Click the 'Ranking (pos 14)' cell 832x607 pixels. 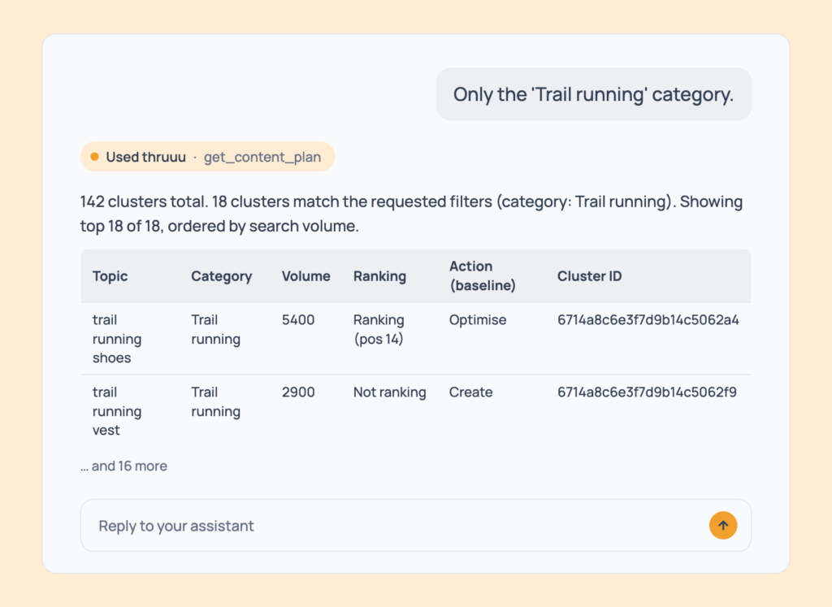coord(379,329)
